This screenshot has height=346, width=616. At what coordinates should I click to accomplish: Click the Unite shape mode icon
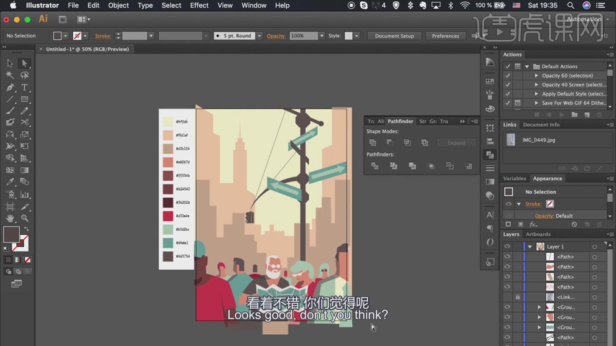pyautogui.click(x=373, y=143)
